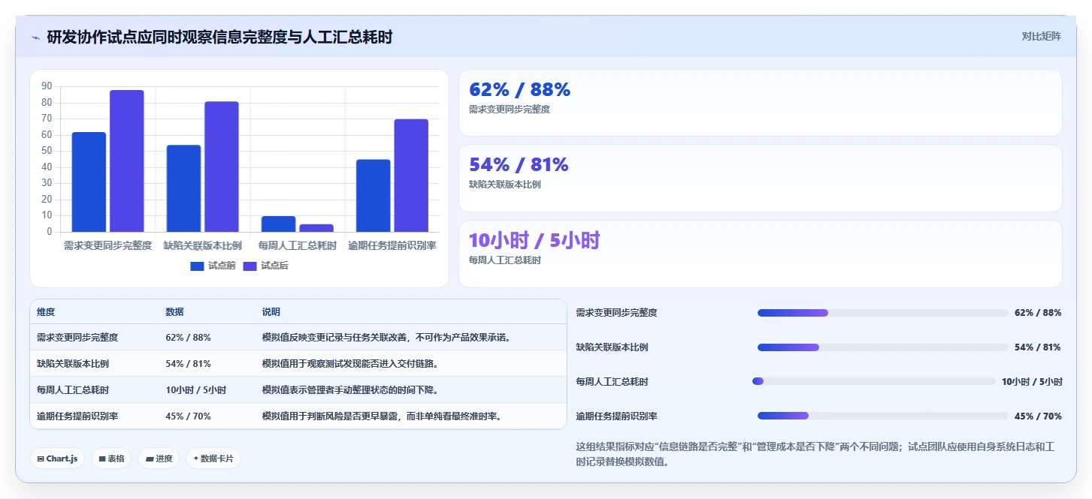Click the 需求变更同步完整度 label in progress list
The height and width of the screenshot is (499, 1092).
pyautogui.click(x=616, y=313)
